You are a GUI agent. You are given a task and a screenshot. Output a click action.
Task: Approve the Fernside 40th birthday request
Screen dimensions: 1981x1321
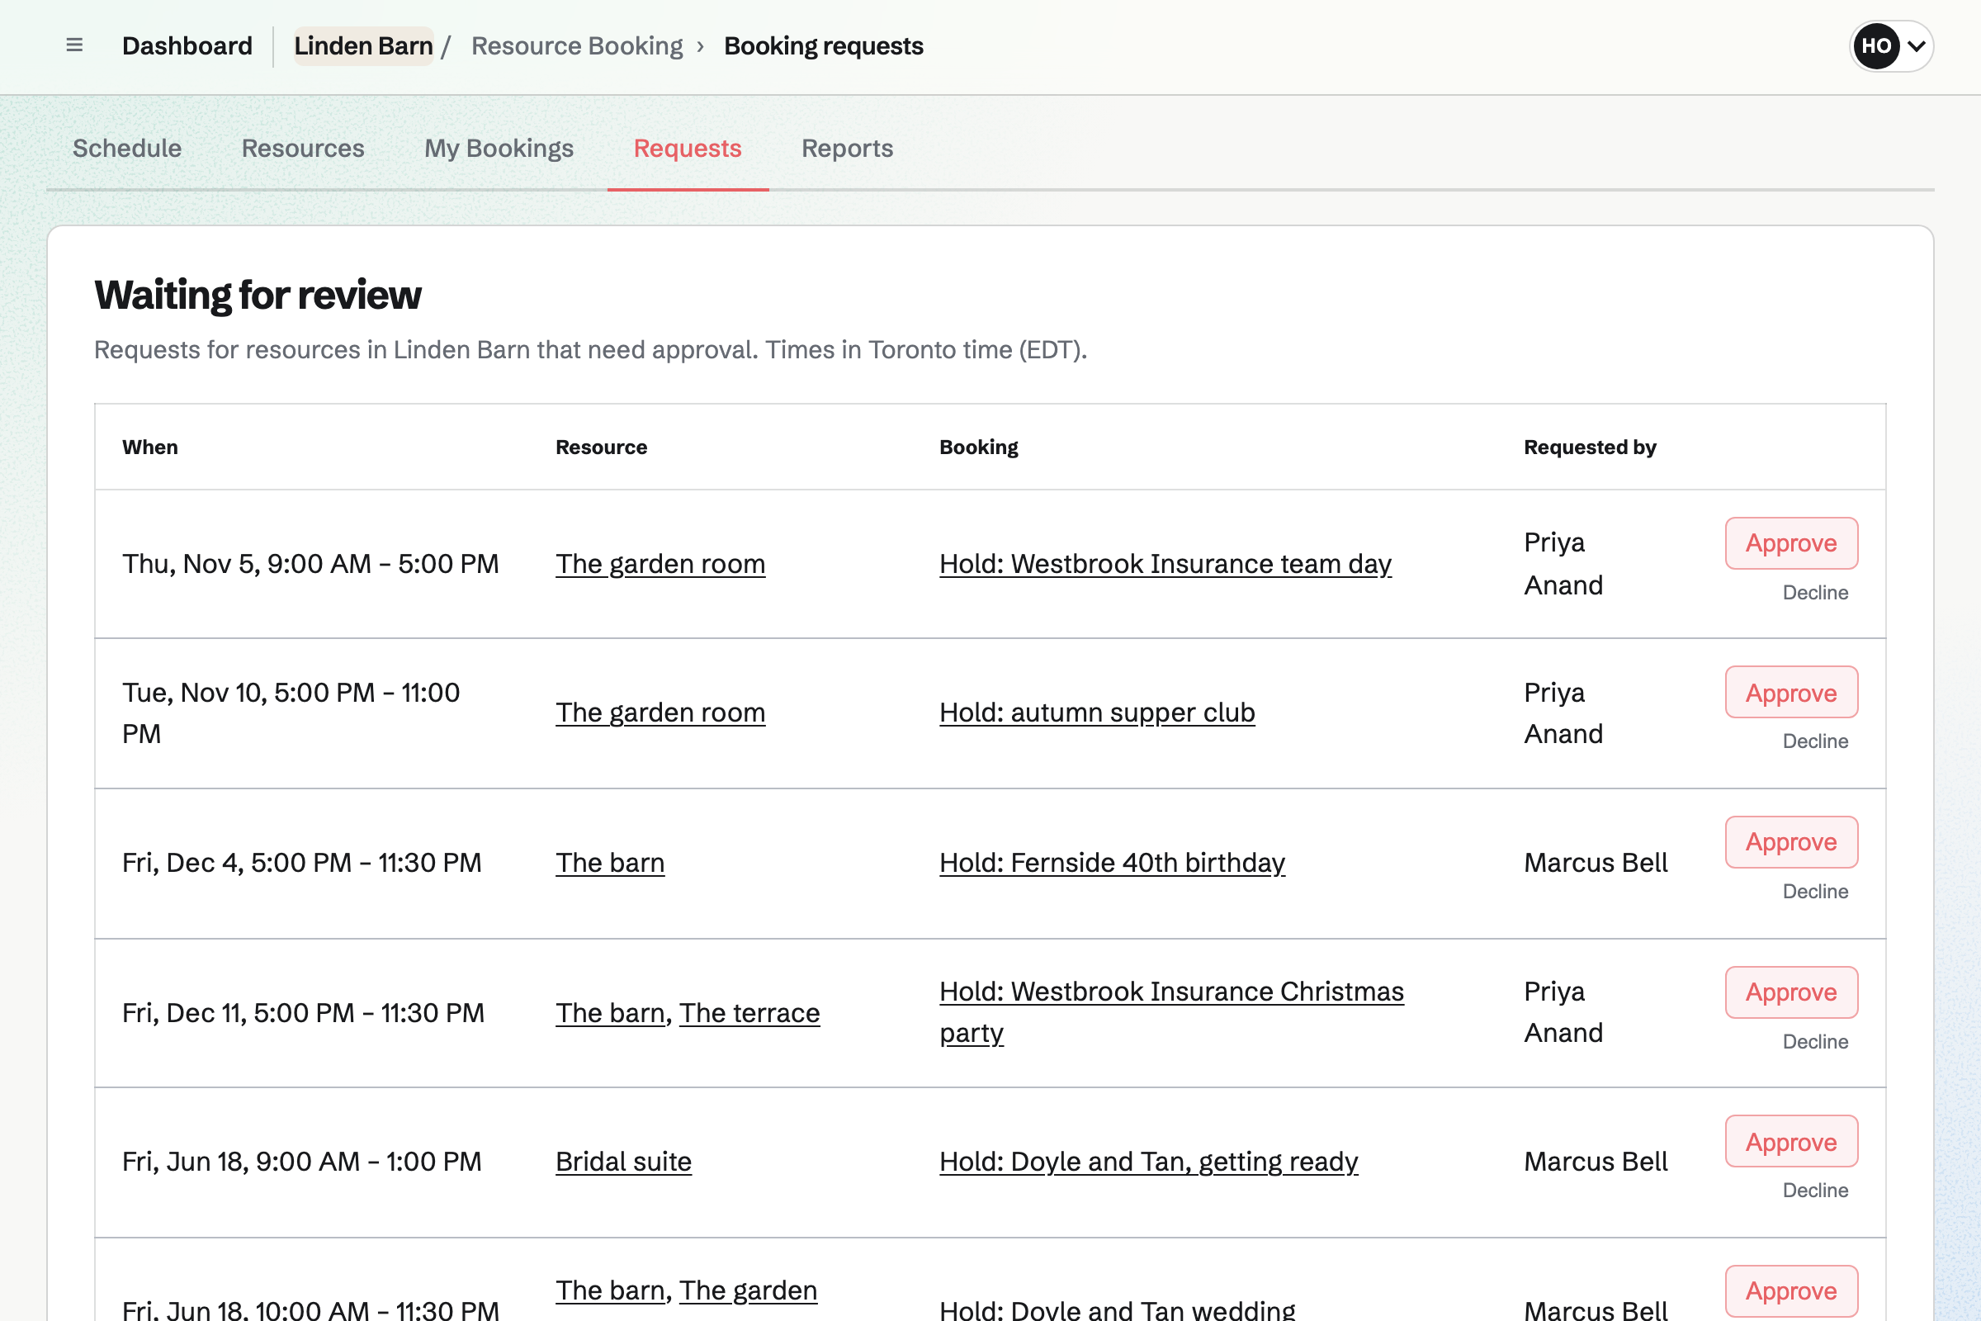tap(1790, 842)
